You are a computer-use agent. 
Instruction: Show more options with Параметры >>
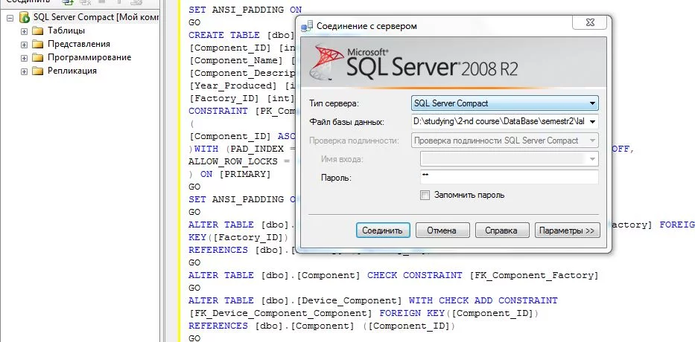click(x=567, y=230)
